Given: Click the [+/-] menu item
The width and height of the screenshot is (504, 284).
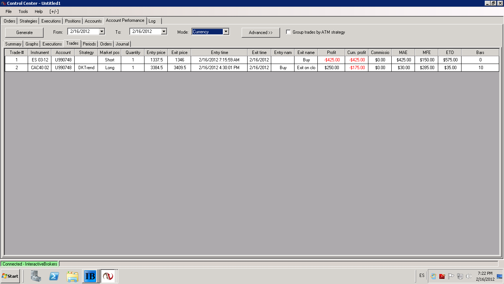Looking at the screenshot, I should [54, 11].
